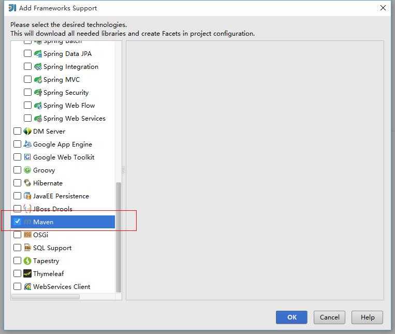Click the horizontal scrollbar under the list
Viewport: 395px width, 334px height.
[46, 297]
